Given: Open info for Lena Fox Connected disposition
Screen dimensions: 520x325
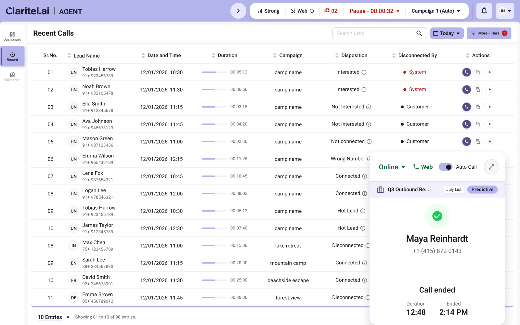Looking at the screenshot, I should (x=365, y=176).
